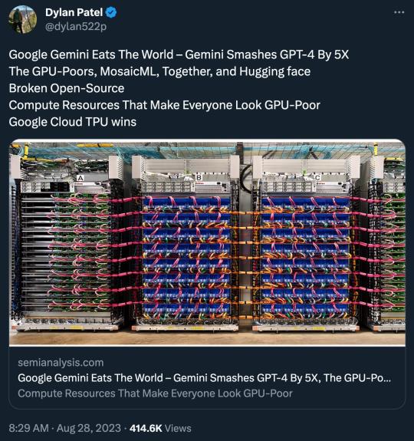Image resolution: width=414 pixels, height=441 pixels.
Task: Click the 'Compute Resources' line in tweet body
Action: (x=164, y=105)
